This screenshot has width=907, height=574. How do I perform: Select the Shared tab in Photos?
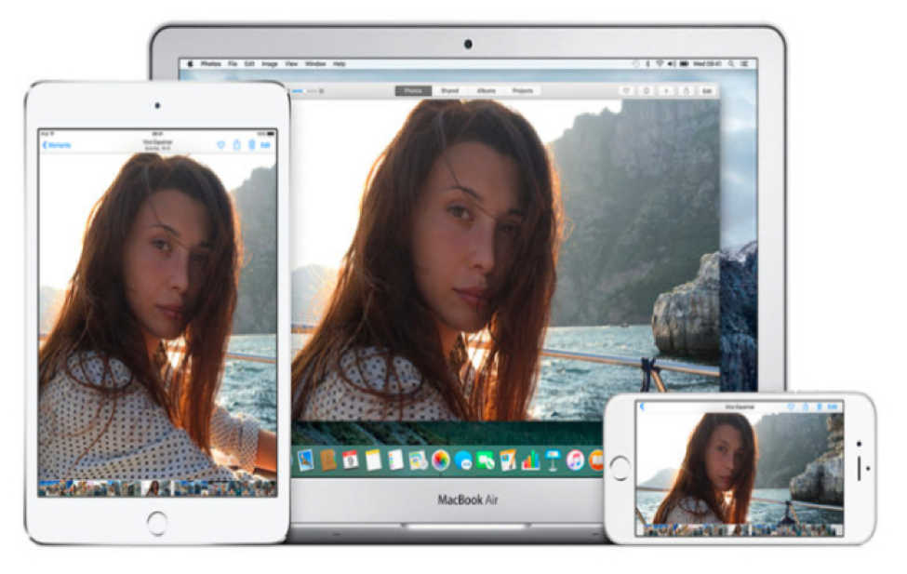449,91
